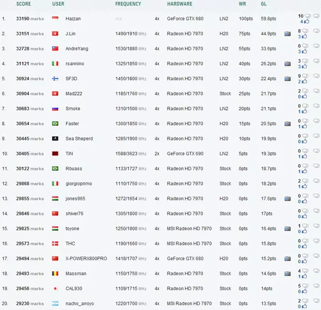Screen dimensions: 321x310
Task: Open user profile link for Hazzan
Action: tap(73, 19)
